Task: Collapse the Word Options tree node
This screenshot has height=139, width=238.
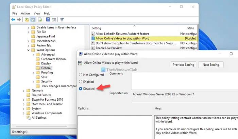Action: 28,50
